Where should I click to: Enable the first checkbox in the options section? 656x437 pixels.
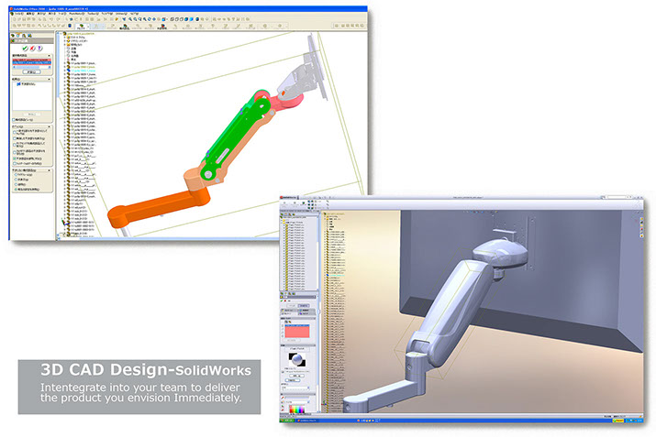(x=14, y=134)
